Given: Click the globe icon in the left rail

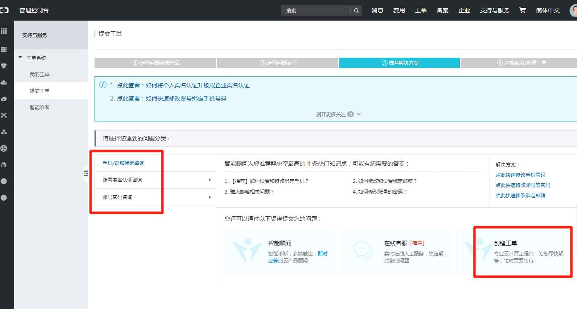Looking at the screenshot, I should point(4,148).
